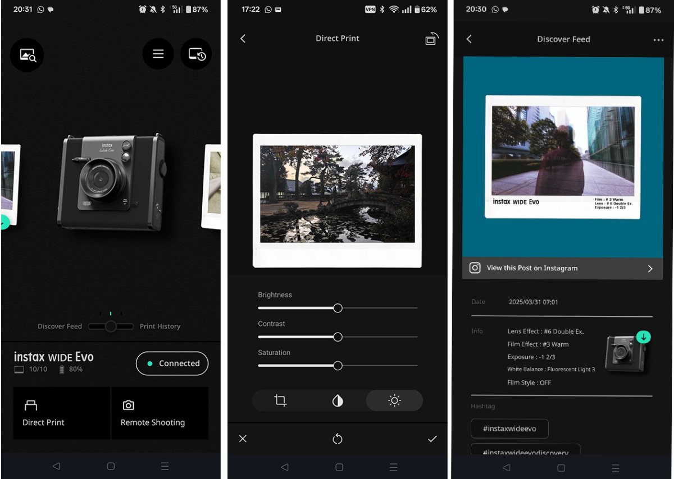Go back from Direct Print screen
Image resolution: width=674 pixels, height=479 pixels.
click(x=243, y=39)
